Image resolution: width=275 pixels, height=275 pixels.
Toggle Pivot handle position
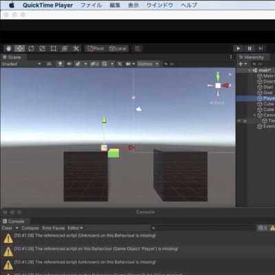(x=96, y=49)
